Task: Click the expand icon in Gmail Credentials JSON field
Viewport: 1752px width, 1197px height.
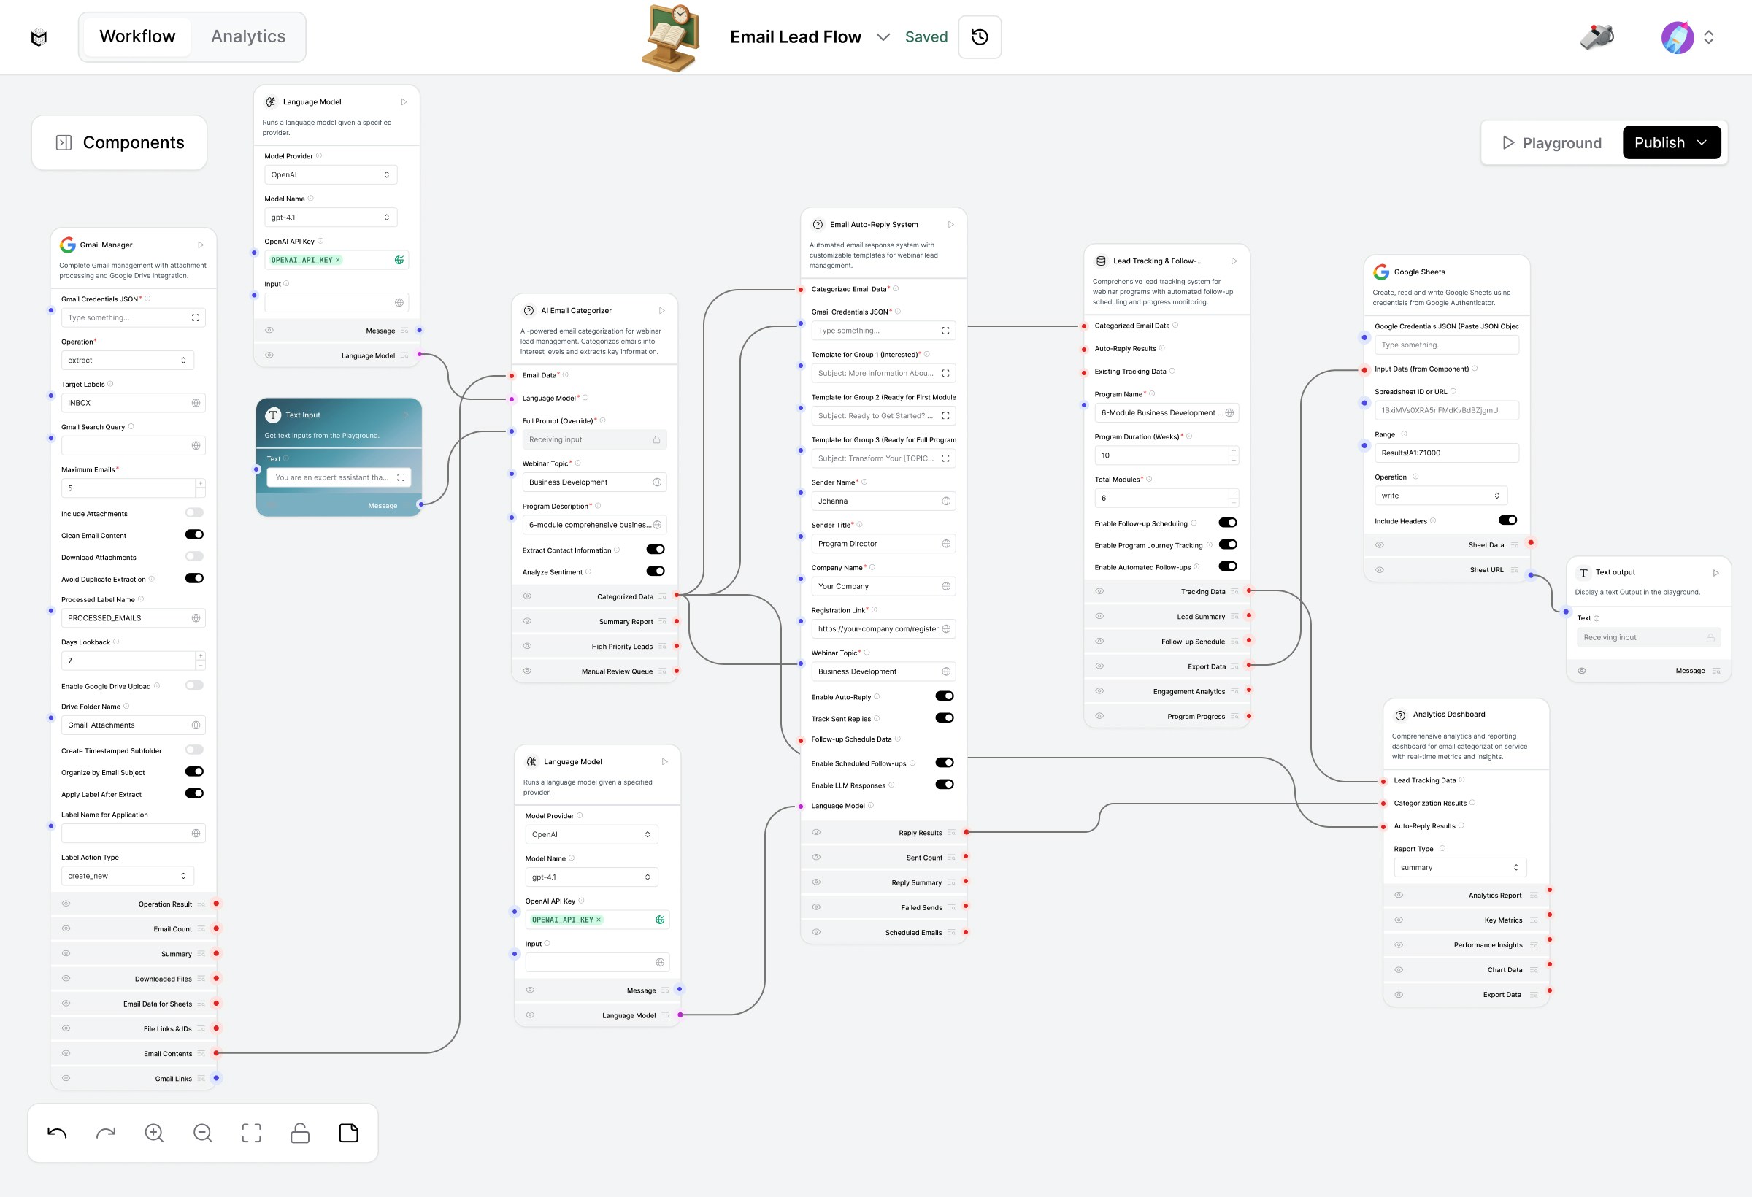Action: pyautogui.click(x=194, y=317)
